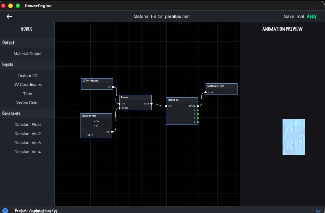Screen dimensions: 325x213
Task: Minimize the PowerEngine window with yellow button
Action: point(11,6)
